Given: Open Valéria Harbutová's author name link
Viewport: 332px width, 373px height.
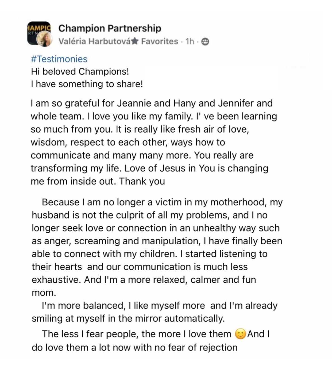Looking at the screenshot, I should [95, 41].
